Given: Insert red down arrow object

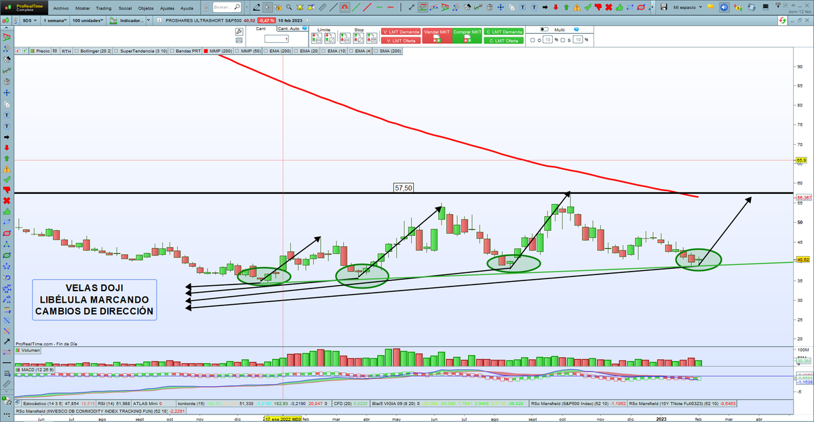Looking at the screenshot, I should [556, 7].
